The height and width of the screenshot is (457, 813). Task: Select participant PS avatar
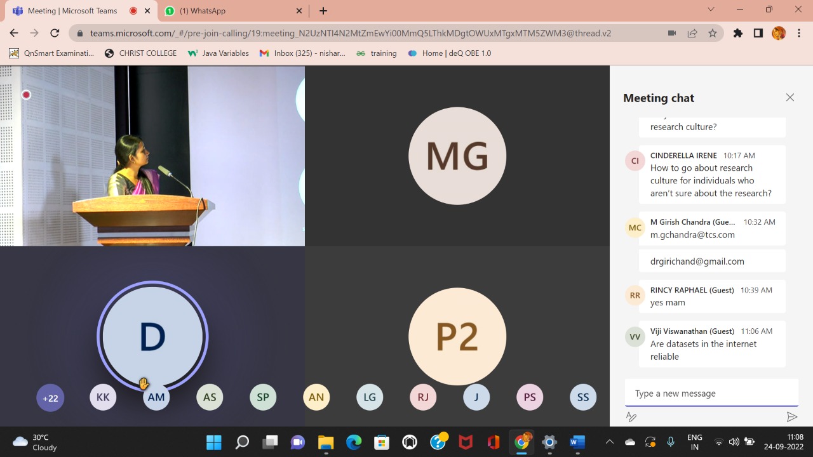click(530, 397)
